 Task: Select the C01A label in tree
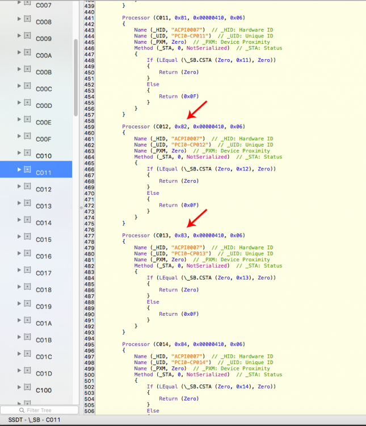(44, 324)
